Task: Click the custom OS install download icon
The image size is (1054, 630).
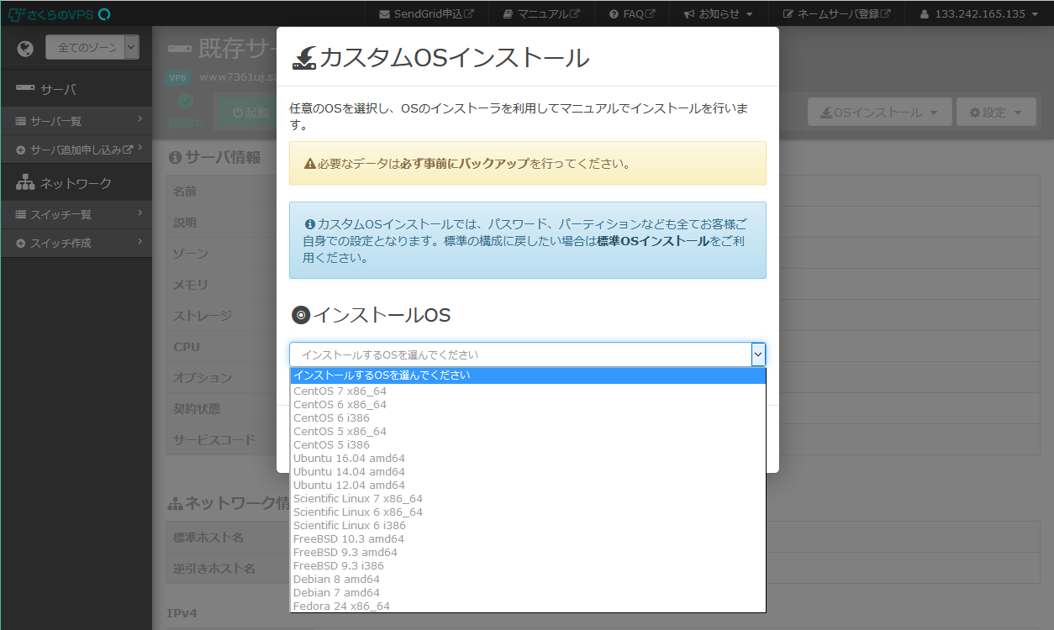Action: (303, 57)
